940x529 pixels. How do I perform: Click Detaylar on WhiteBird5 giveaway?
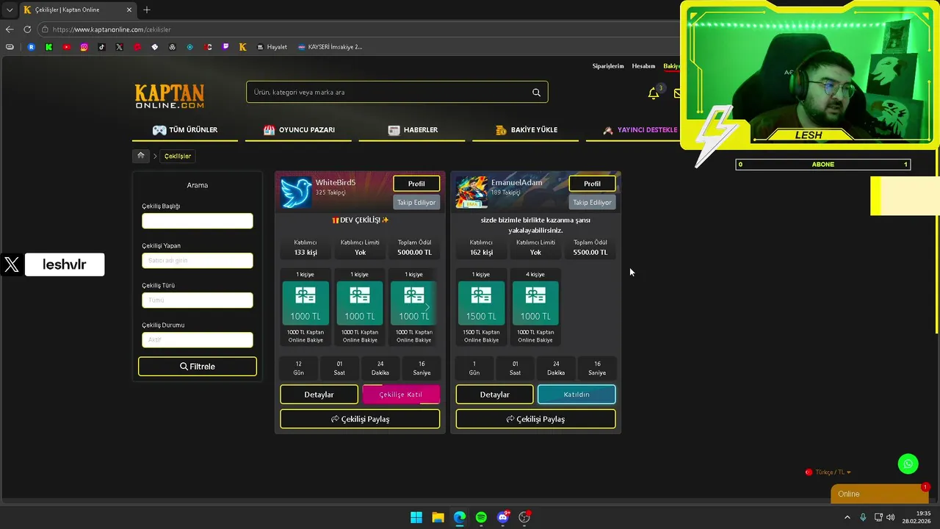pyautogui.click(x=319, y=395)
